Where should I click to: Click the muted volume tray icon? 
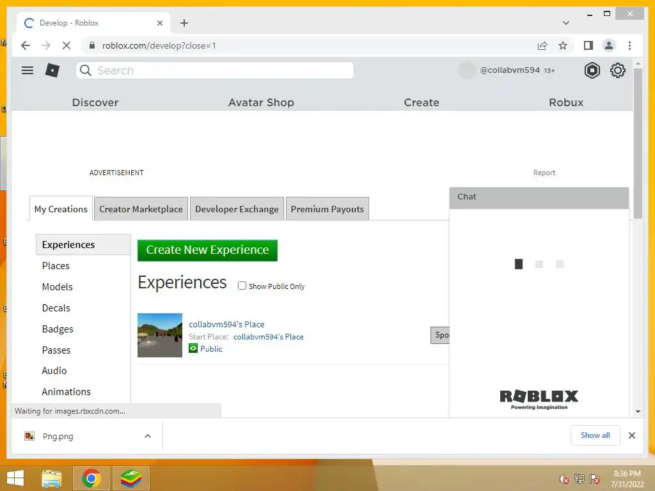564,479
